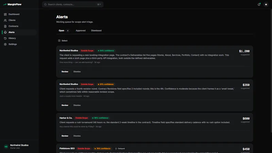Click the NS workspace avatar
This screenshot has height=153, width=272.
tap(6, 147)
